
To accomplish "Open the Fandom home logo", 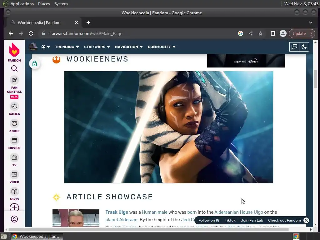I will 14,52.
